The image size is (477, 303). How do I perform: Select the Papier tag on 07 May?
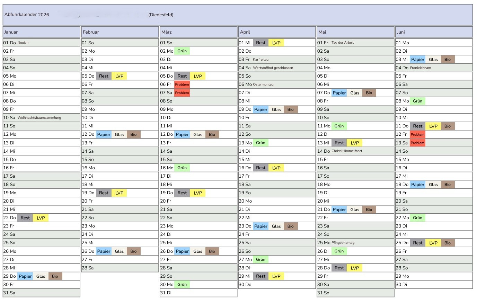pyautogui.click(x=339, y=93)
